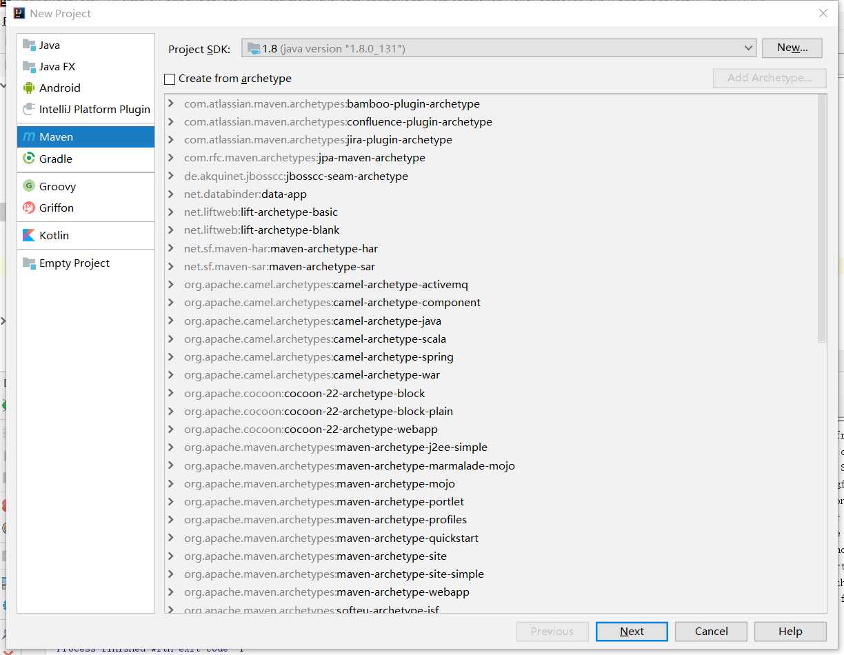
Task: Choose Kotlin project type
Action: [86, 235]
